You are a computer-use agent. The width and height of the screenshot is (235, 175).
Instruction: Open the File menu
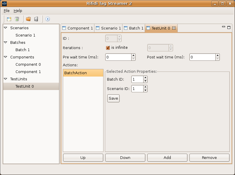(x=6, y=11)
